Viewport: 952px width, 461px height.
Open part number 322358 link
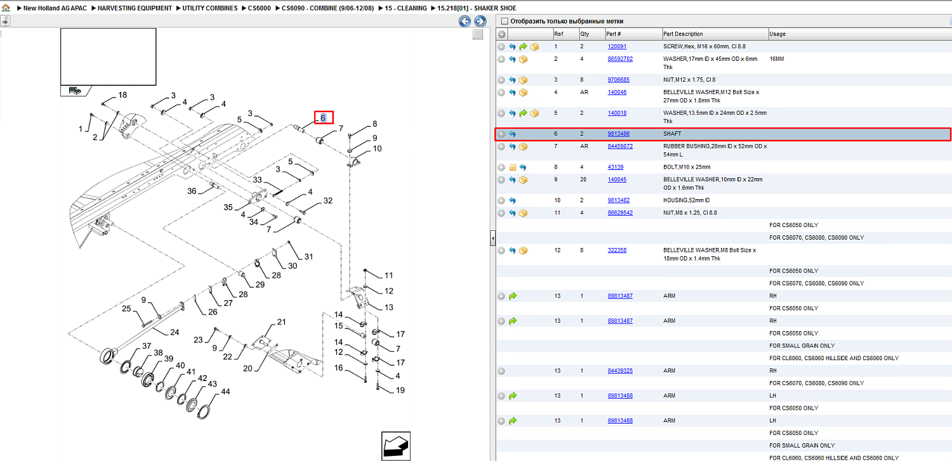(617, 250)
